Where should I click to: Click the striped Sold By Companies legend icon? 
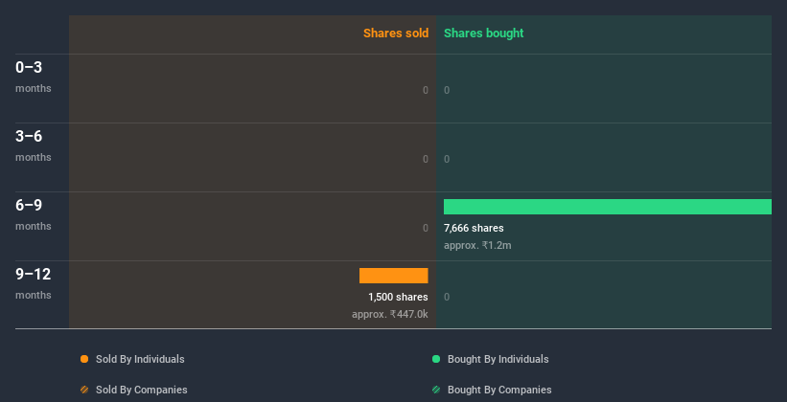pos(84,390)
